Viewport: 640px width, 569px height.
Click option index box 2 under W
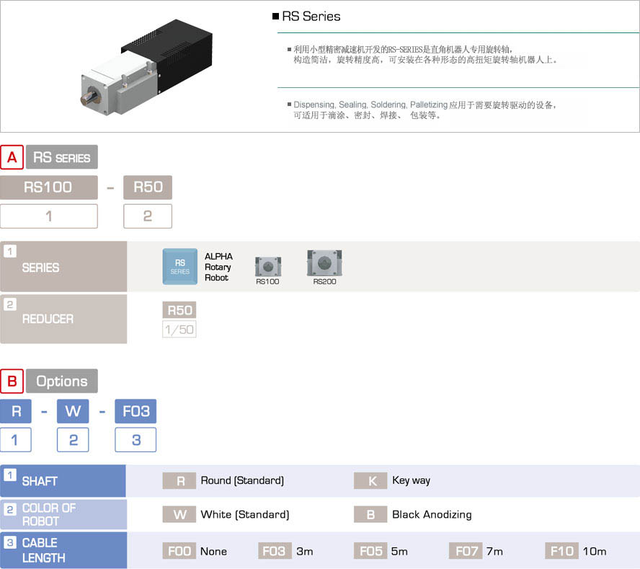tap(73, 440)
